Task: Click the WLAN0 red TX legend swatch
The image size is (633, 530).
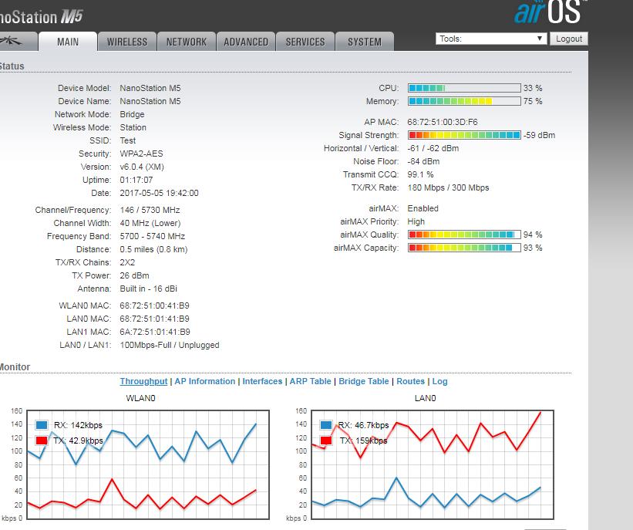Action: pyautogui.click(x=42, y=441)
